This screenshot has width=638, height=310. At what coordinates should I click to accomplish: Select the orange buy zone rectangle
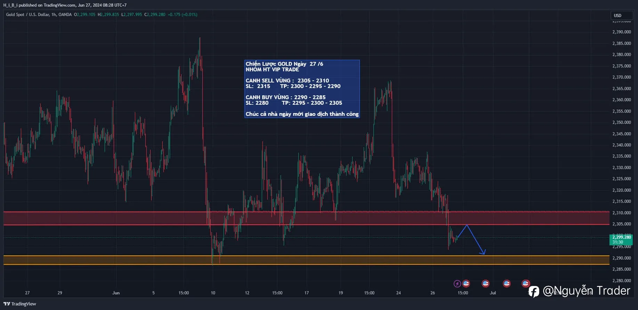(306, 260)
